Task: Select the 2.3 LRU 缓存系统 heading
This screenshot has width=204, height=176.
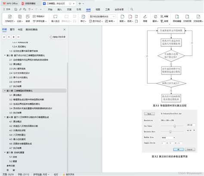Action: [17, 69]
